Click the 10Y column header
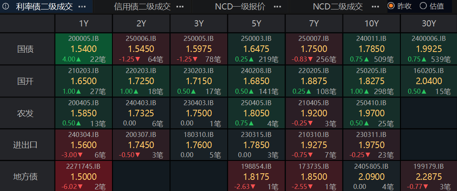This screenshot has width=457, height=191. click(371, 23)
